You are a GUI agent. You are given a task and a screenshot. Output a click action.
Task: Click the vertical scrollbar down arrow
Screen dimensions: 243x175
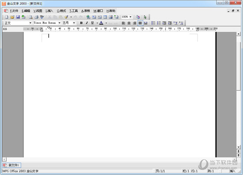[239, 147]
